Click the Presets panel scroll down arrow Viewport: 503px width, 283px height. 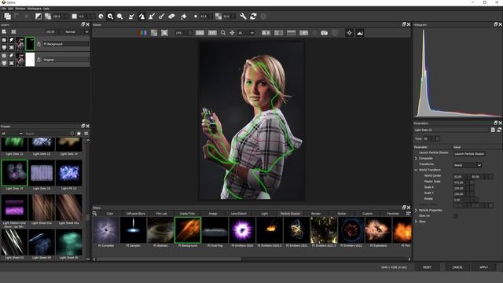click(x=88, y=259)
